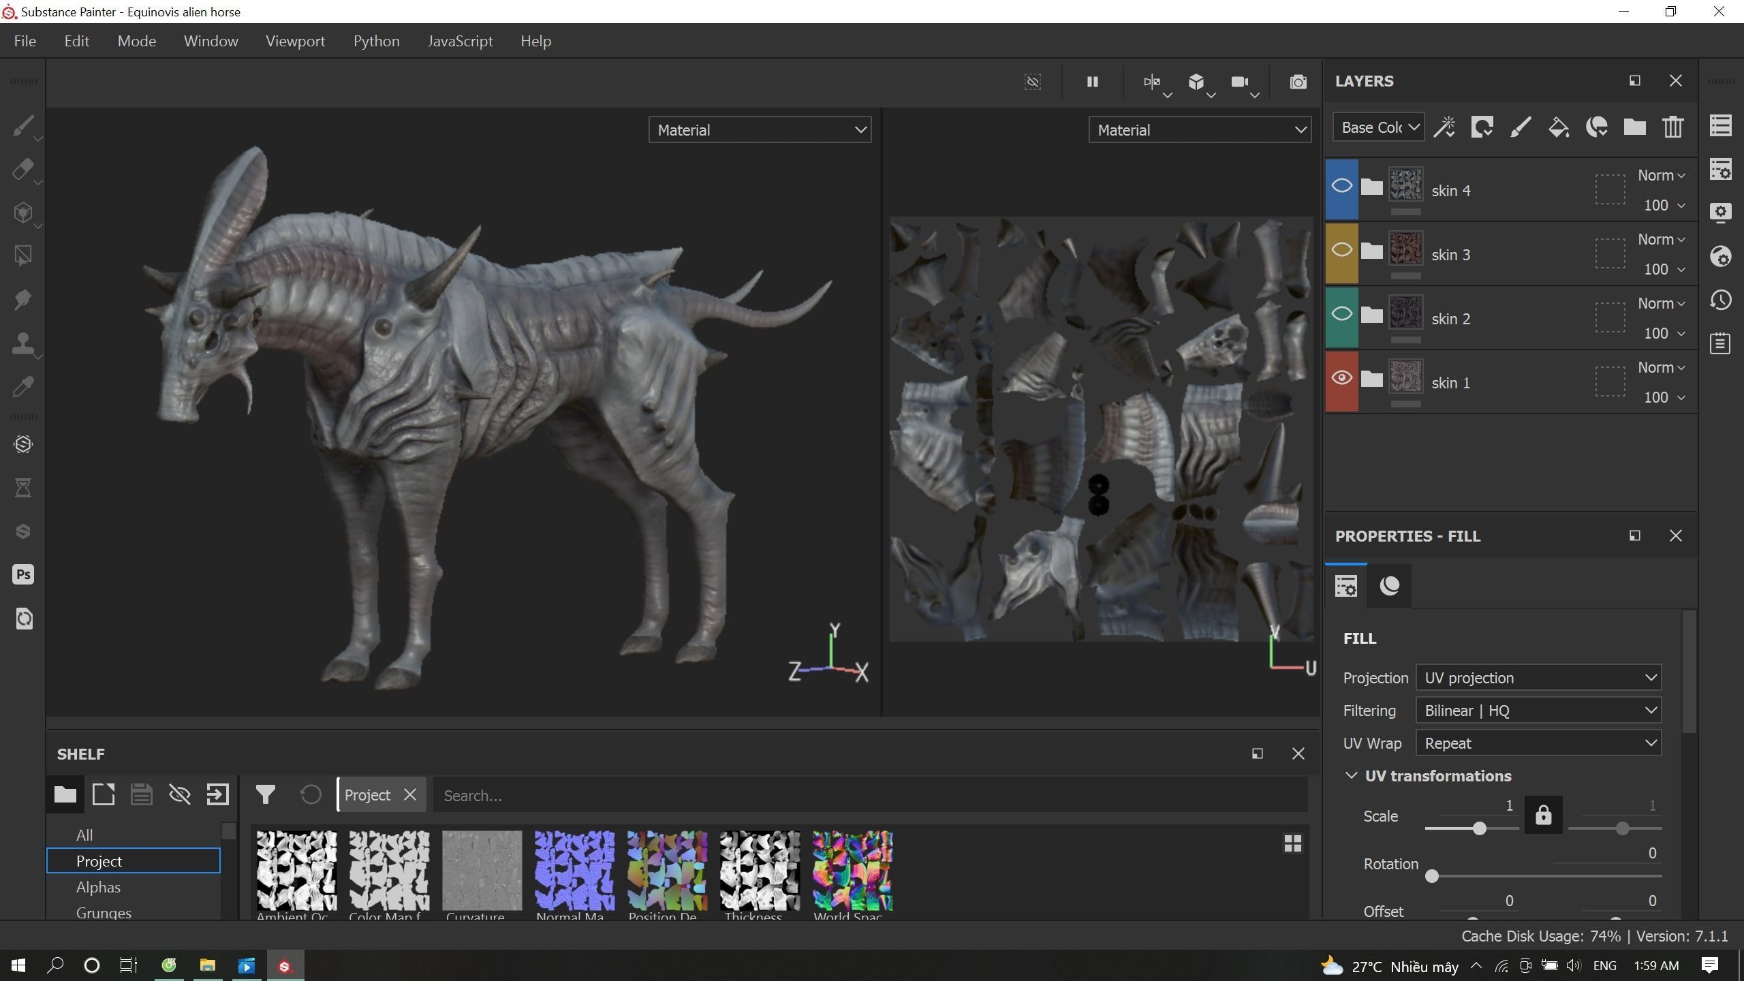1744x981 pixels.
Task: Click the shelf Search field
Action: (x=870, y=795)
